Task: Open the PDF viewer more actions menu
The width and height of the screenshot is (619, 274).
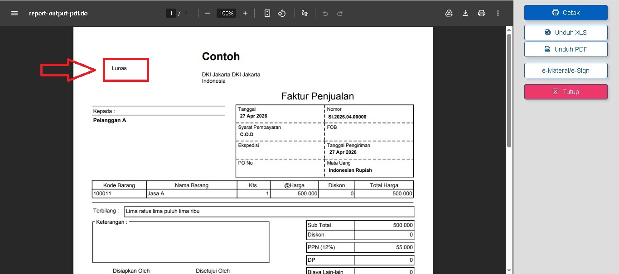Action: click(498, 13)
